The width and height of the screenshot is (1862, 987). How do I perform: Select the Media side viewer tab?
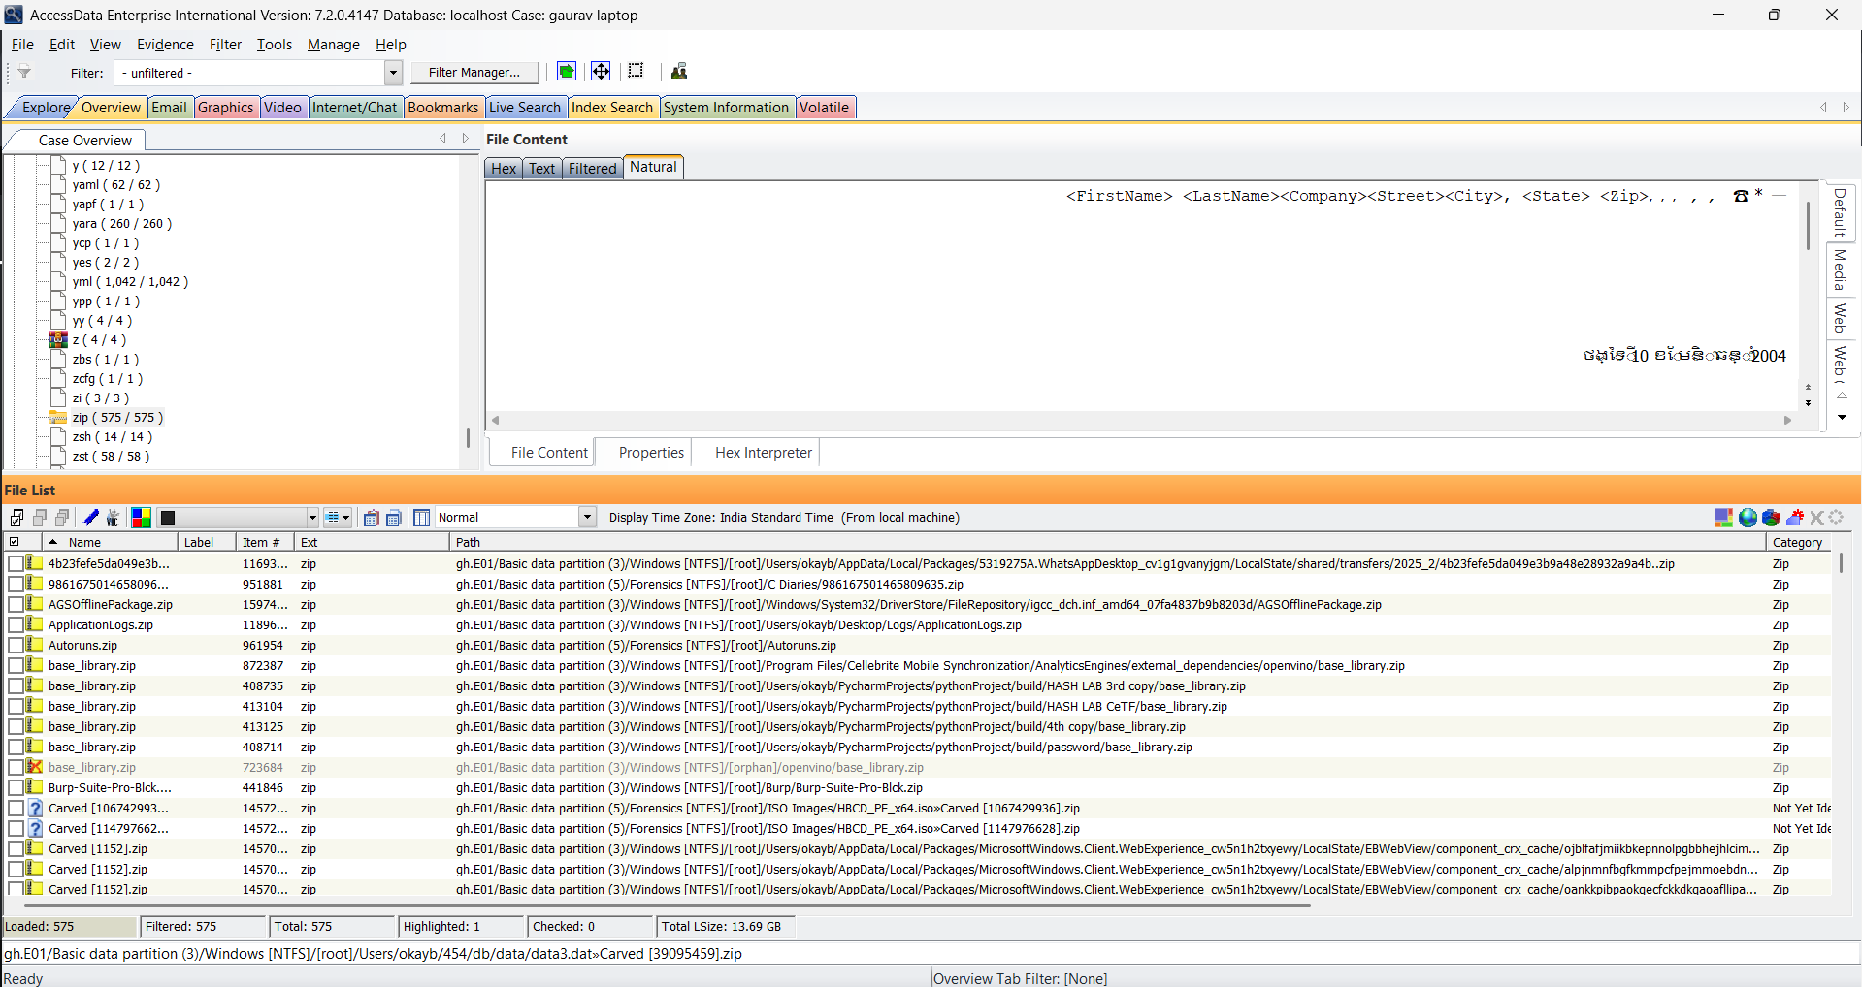pos(1839,270)
